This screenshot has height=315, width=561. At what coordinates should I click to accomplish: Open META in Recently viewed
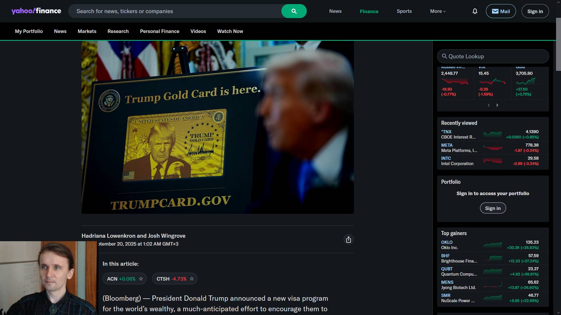click(447, 145)
